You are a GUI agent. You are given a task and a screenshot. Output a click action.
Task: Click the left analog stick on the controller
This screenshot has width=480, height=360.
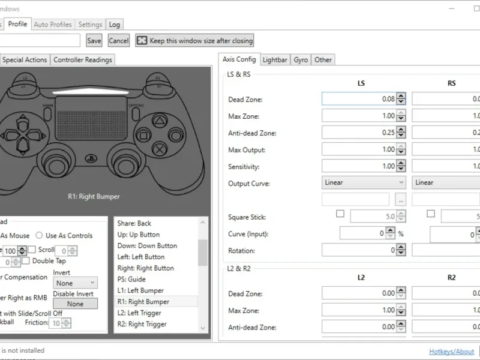[56, 166]
